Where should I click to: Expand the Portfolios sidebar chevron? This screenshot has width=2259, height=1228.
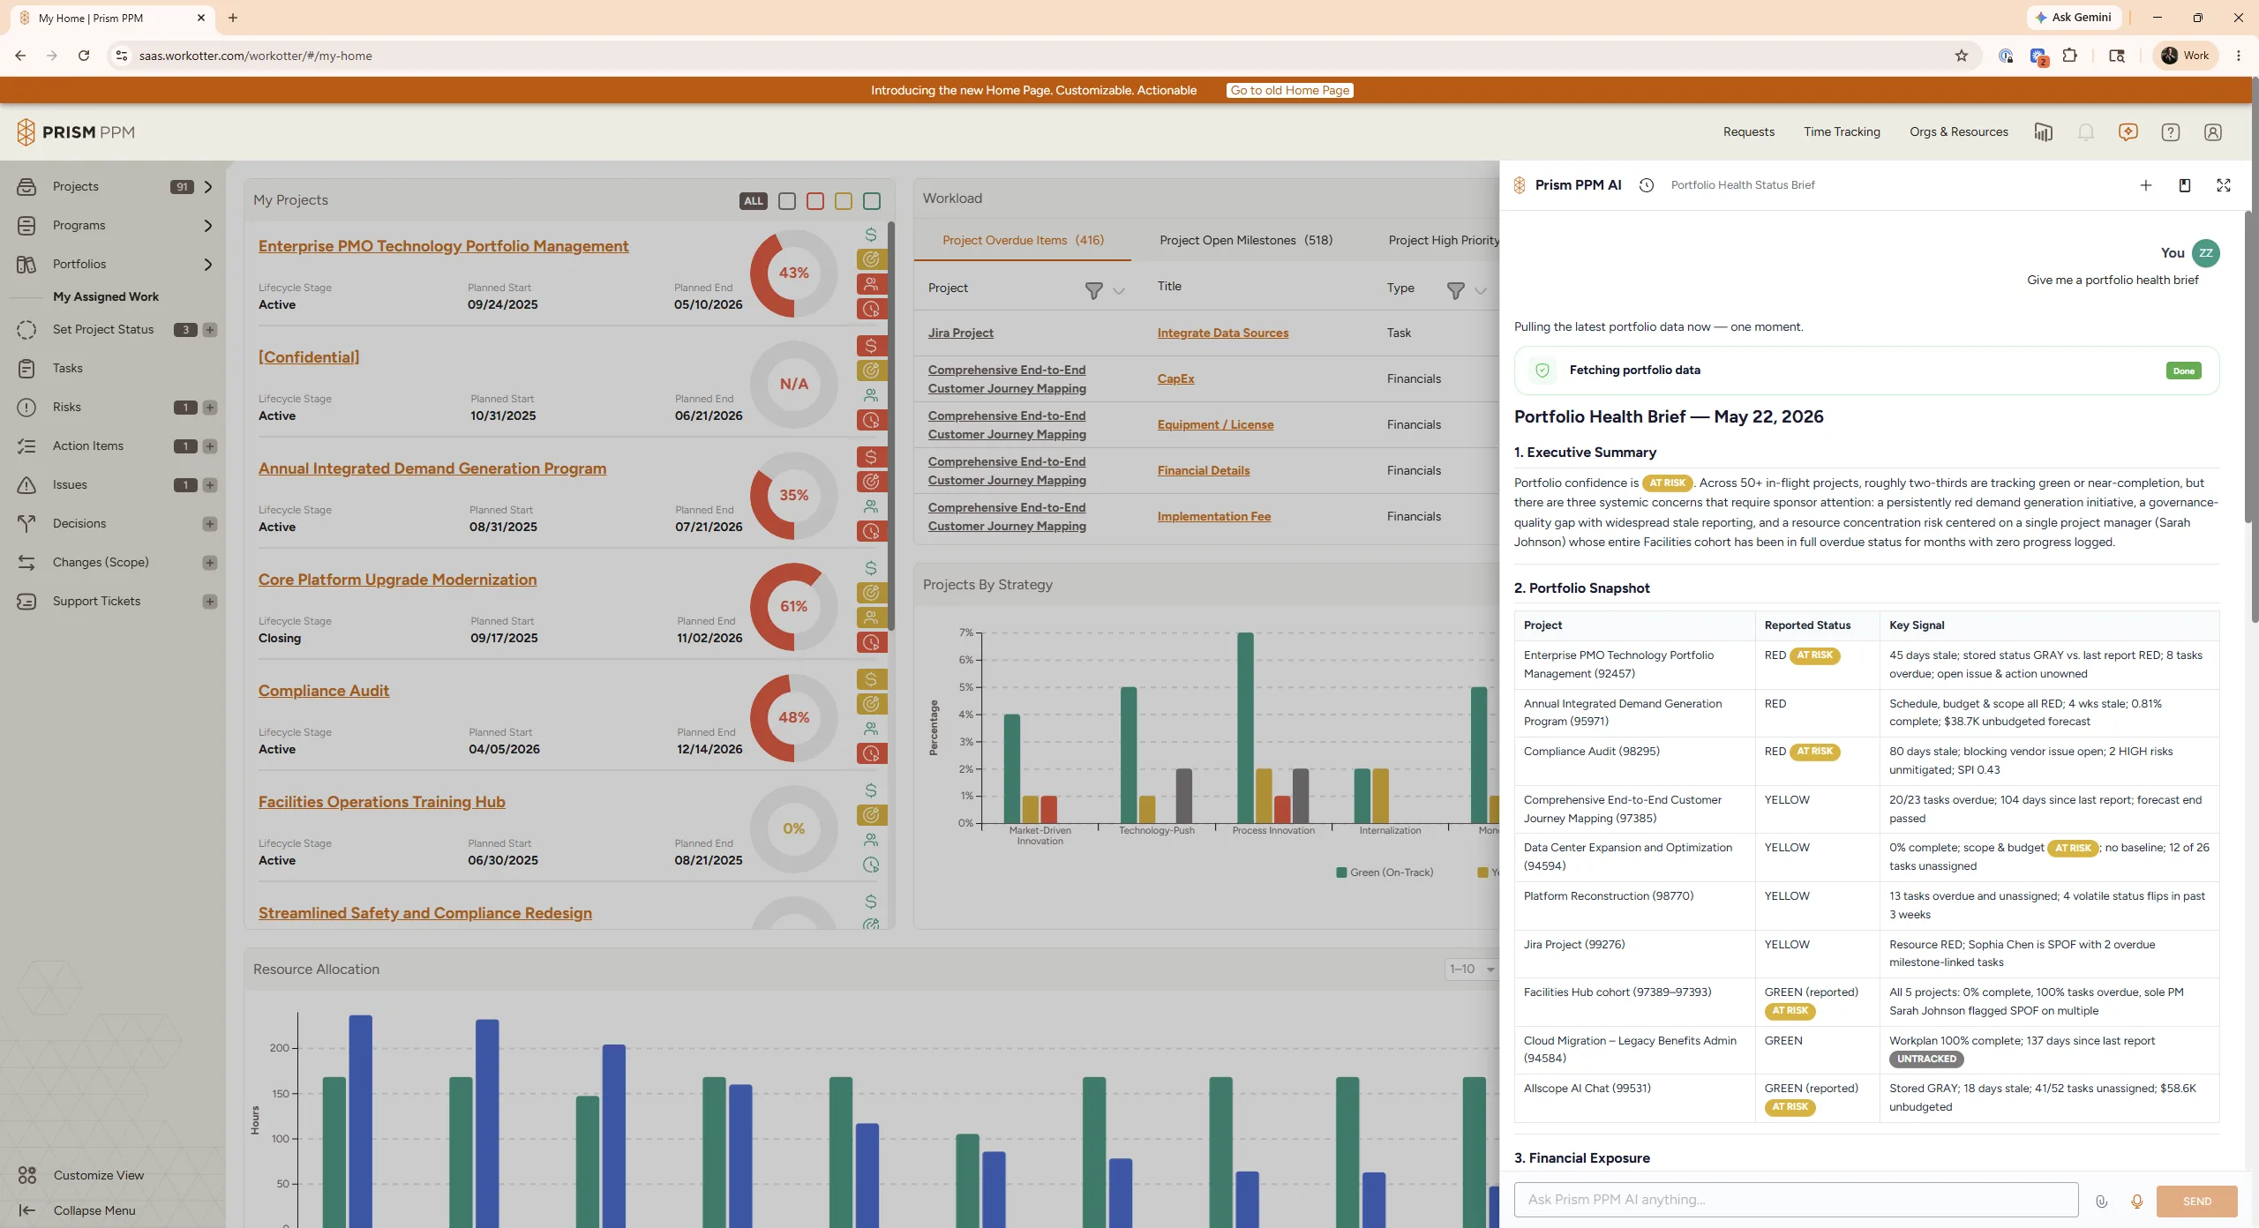pyautogui.click(x=208, y=265)
